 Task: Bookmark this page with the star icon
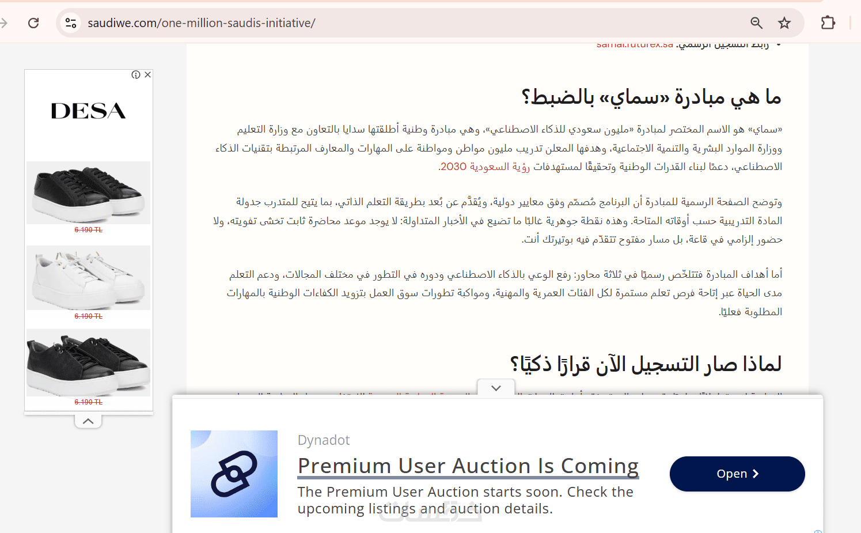coord(784,23)
